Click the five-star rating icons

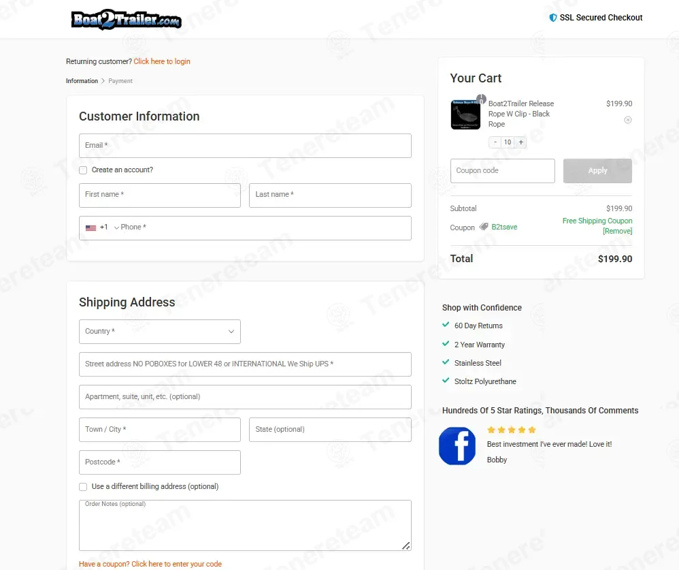point(512,430)
